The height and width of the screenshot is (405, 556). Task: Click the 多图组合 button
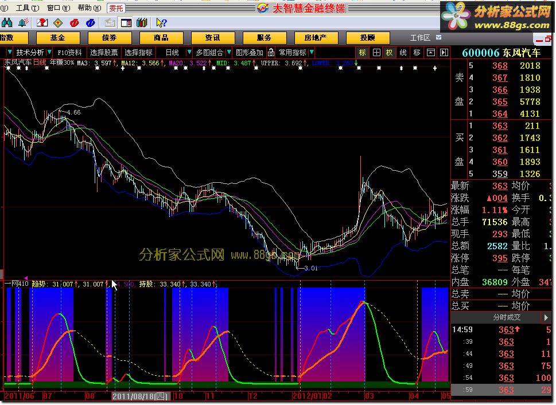click(209, 53)
